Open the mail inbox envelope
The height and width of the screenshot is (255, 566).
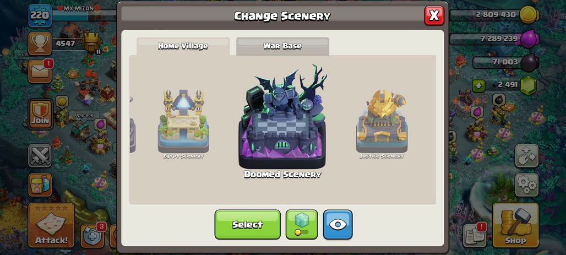(40, 71)
